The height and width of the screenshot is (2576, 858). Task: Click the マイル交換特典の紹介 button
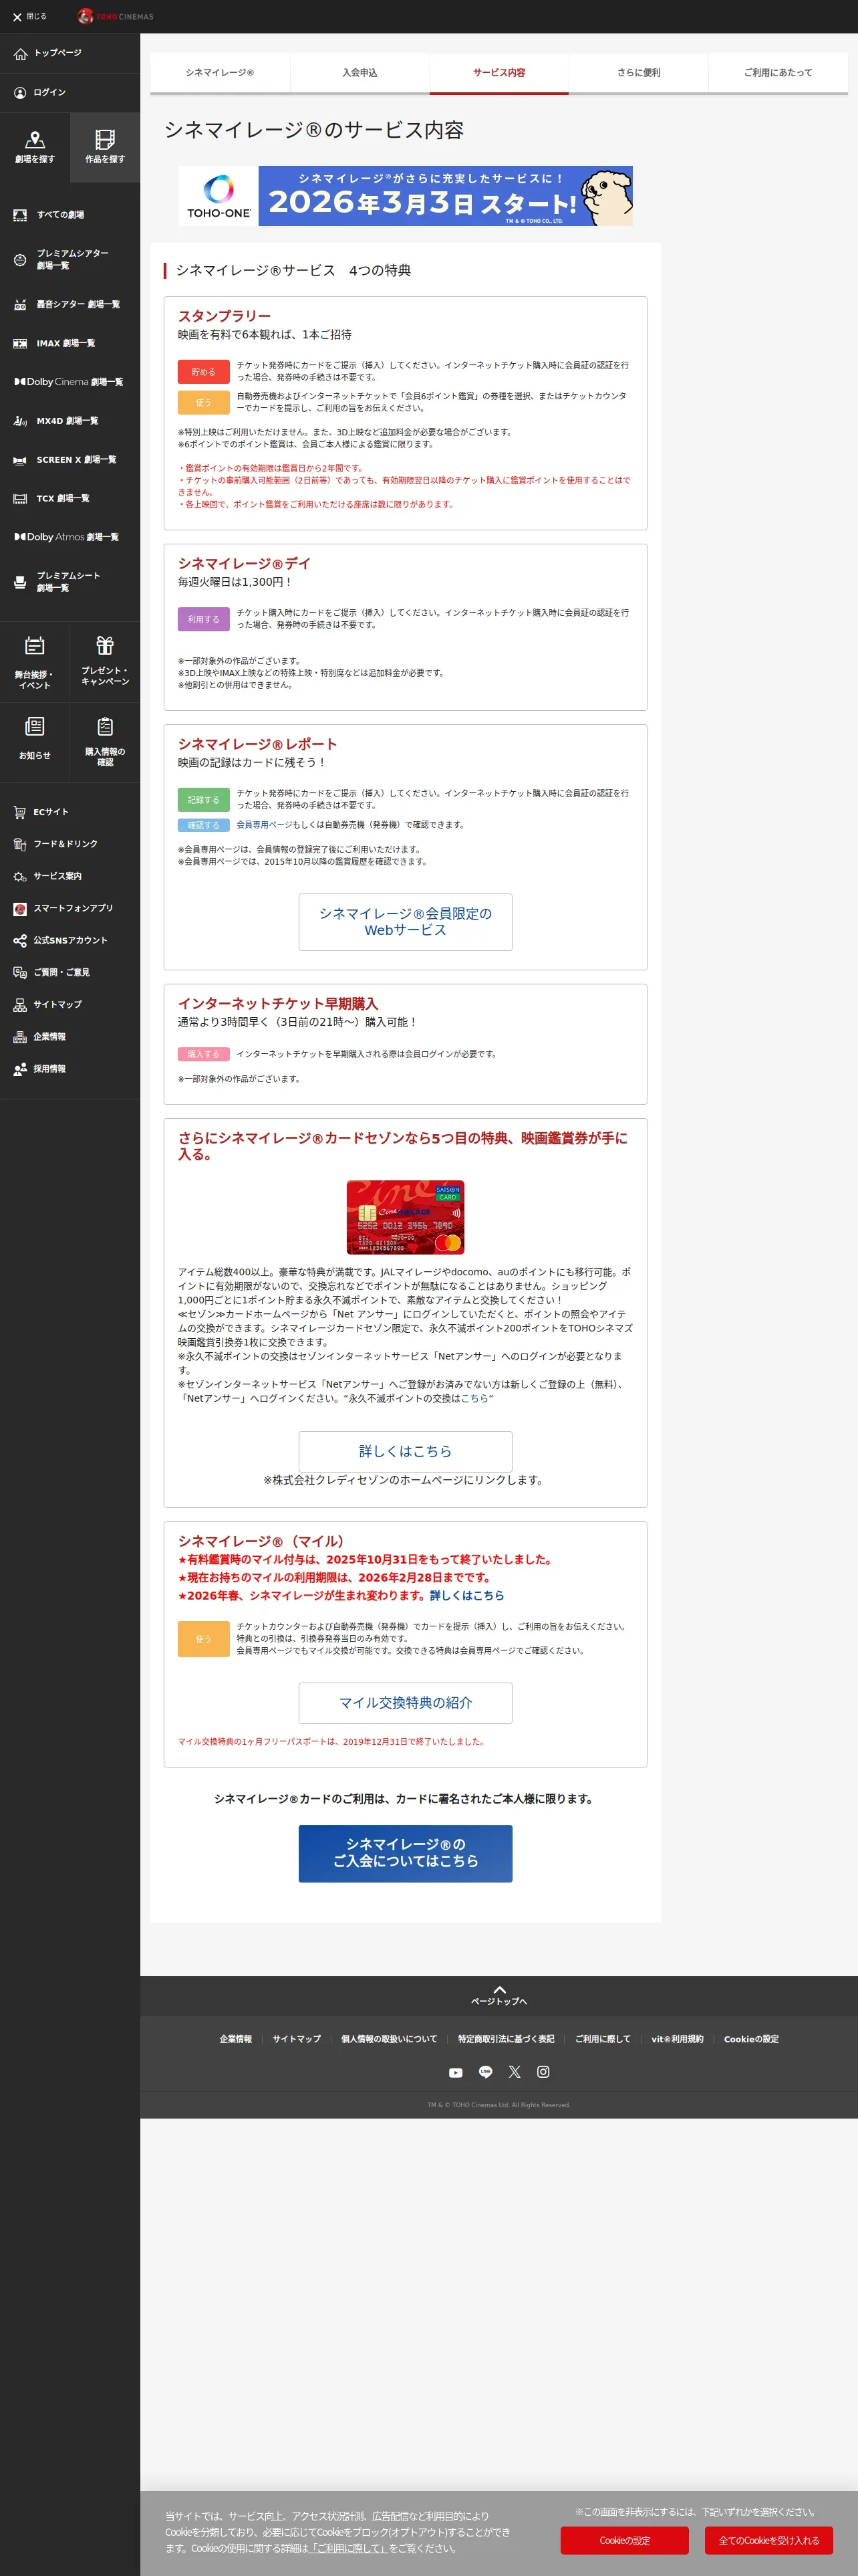pyautogui.click(x=406, y=1703)
